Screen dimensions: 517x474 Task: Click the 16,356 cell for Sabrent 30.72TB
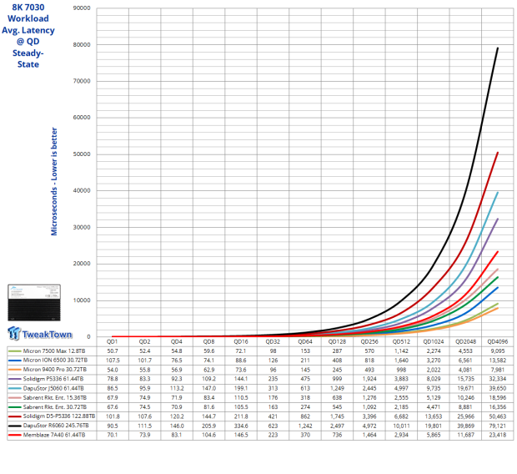tap(498, 407)
